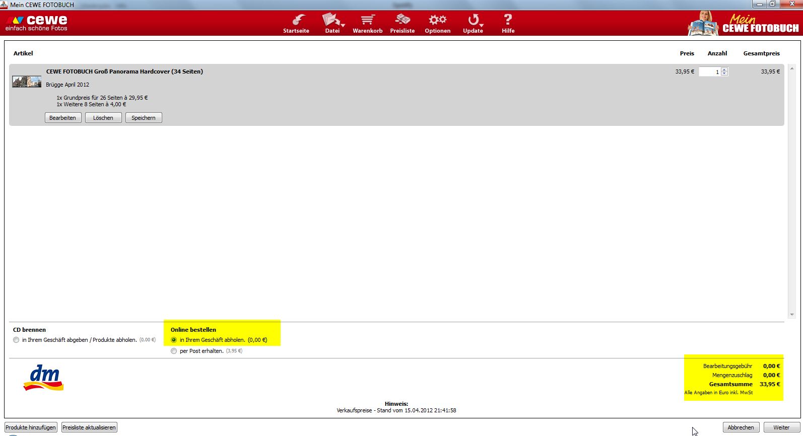Click the Online bestellen heading
The height and width of the screenshot is (436, 803).
[193, 330]
